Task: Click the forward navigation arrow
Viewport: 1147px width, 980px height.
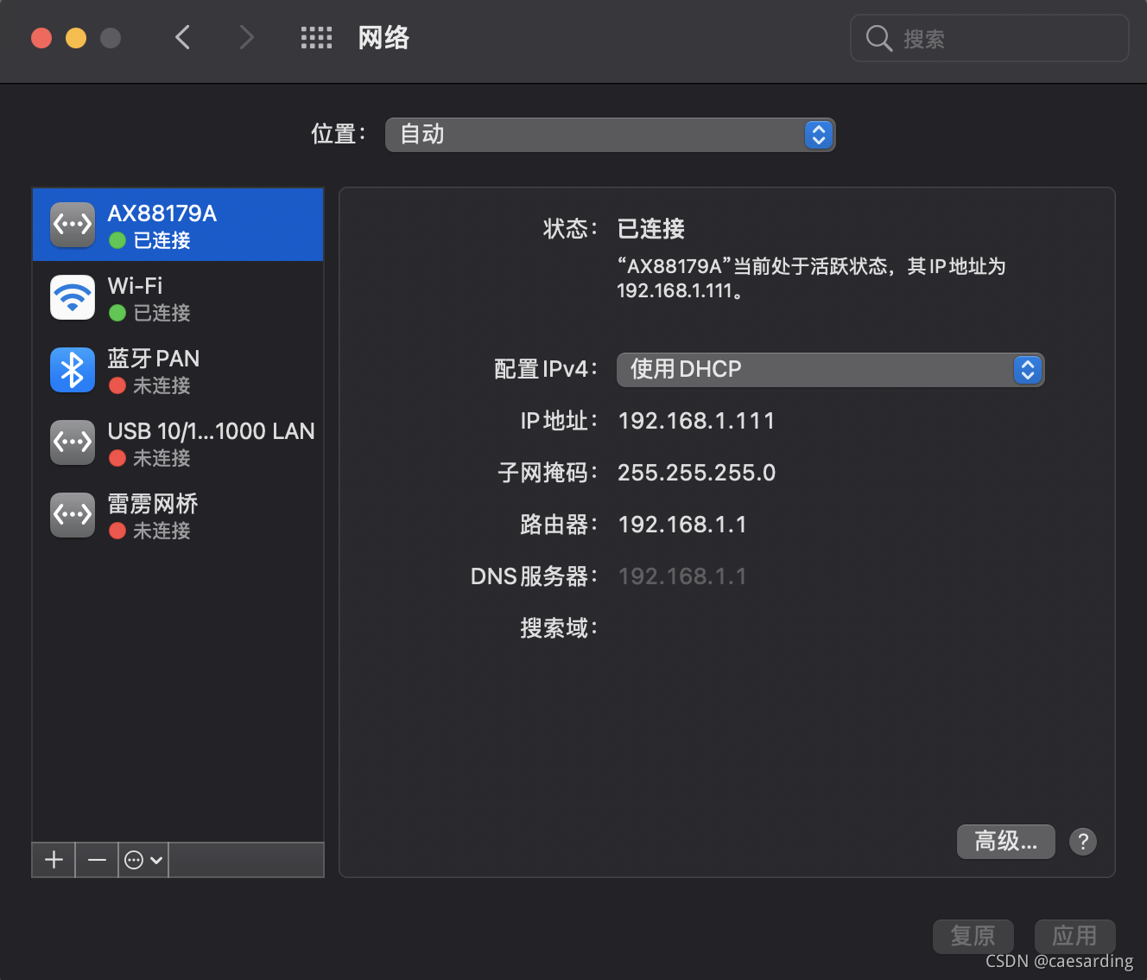Action: pos(246,37)
